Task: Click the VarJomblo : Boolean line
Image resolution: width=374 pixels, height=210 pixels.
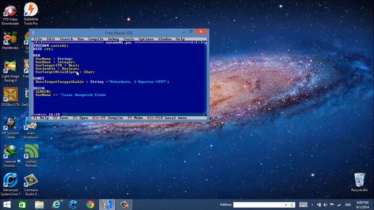Action: pyautogui.click(x=57, y=69)
